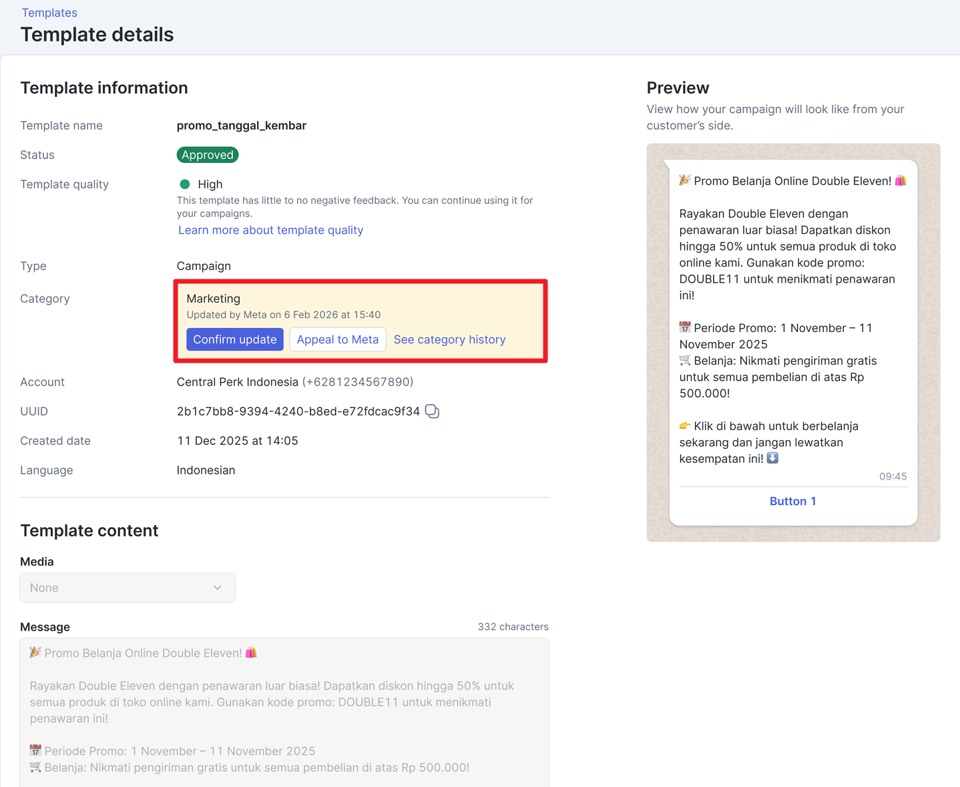Click the Appeal to Meta button
The width and height of the screenshot is (960, 787).
pos(337,339)
